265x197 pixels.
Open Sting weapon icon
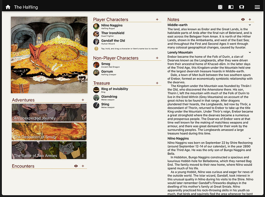pos(96,105)
